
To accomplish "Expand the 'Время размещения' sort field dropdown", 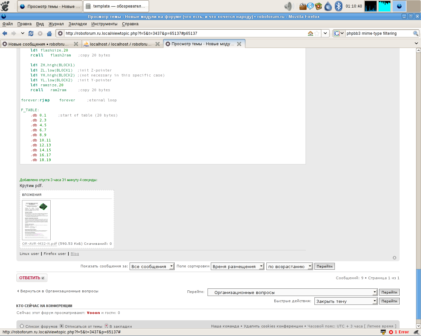I will pos(237,266).
